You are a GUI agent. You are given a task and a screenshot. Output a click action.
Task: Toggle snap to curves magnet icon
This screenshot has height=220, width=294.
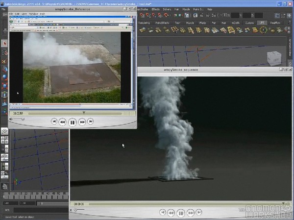click(148, 15)
